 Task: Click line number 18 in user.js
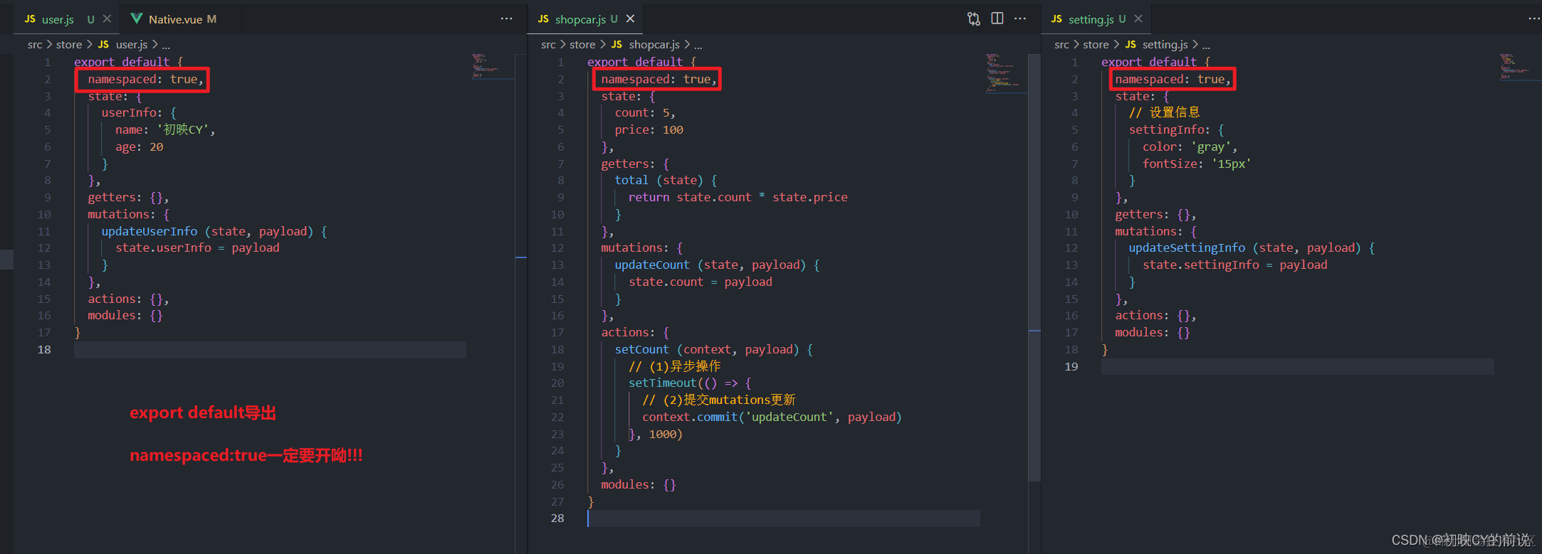(x=44, y=350)
